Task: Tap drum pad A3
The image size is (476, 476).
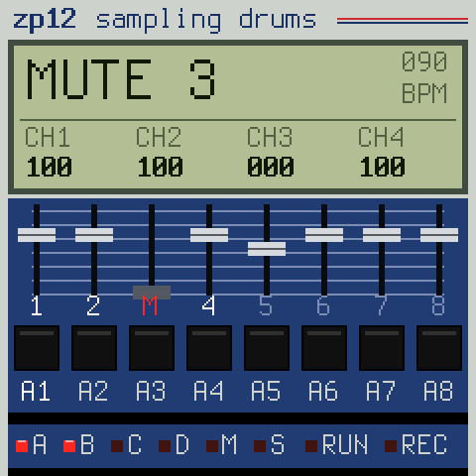Action: [x=152, y=348]
